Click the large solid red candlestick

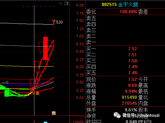[x=45, y=48]
